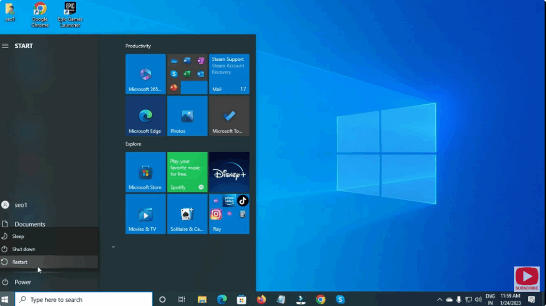Launch Firefox from the taskbar
Image resolution: width=546 pixels, height=306 pixels.
point(261,300)
